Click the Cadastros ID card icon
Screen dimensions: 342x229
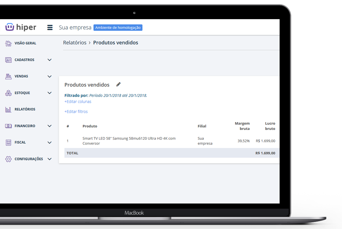9,60
